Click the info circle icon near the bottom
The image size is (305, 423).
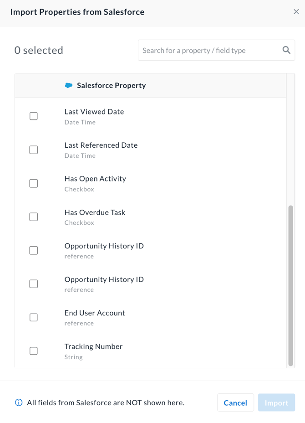click(x=19, y=402)
